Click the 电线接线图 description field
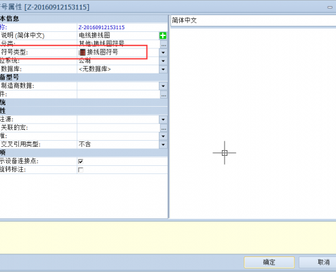The image size is (336, 272). 118,35
